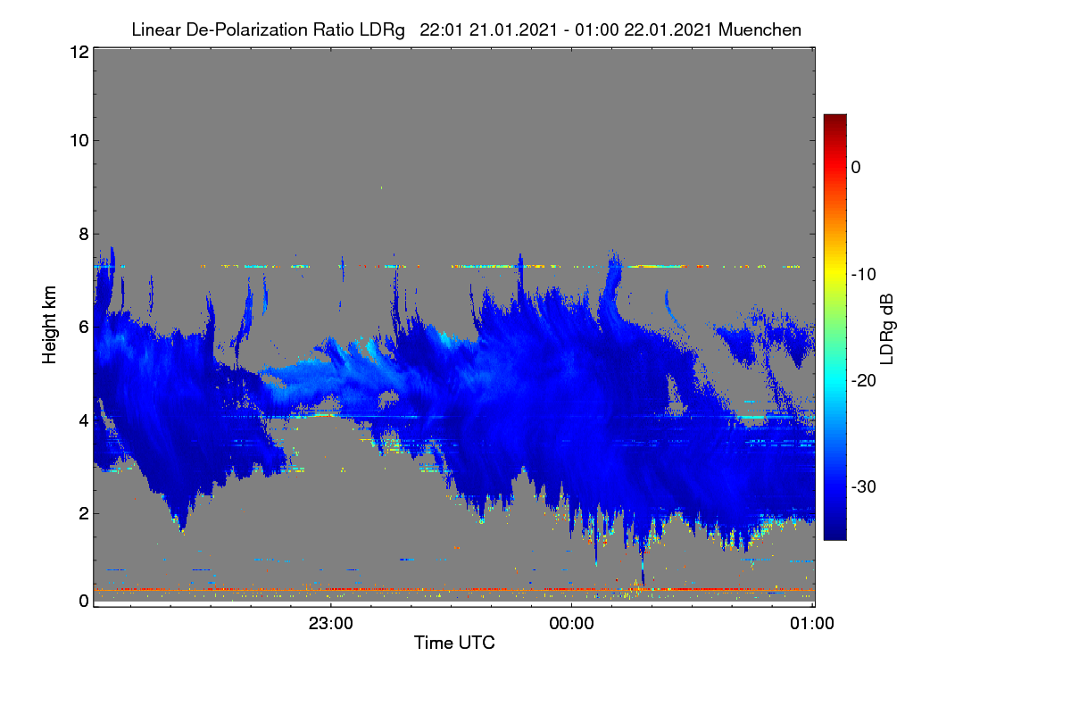Click the 'Height km' axis title
This screenshot has height=714, width=1071.
click(x=49, y=322)
